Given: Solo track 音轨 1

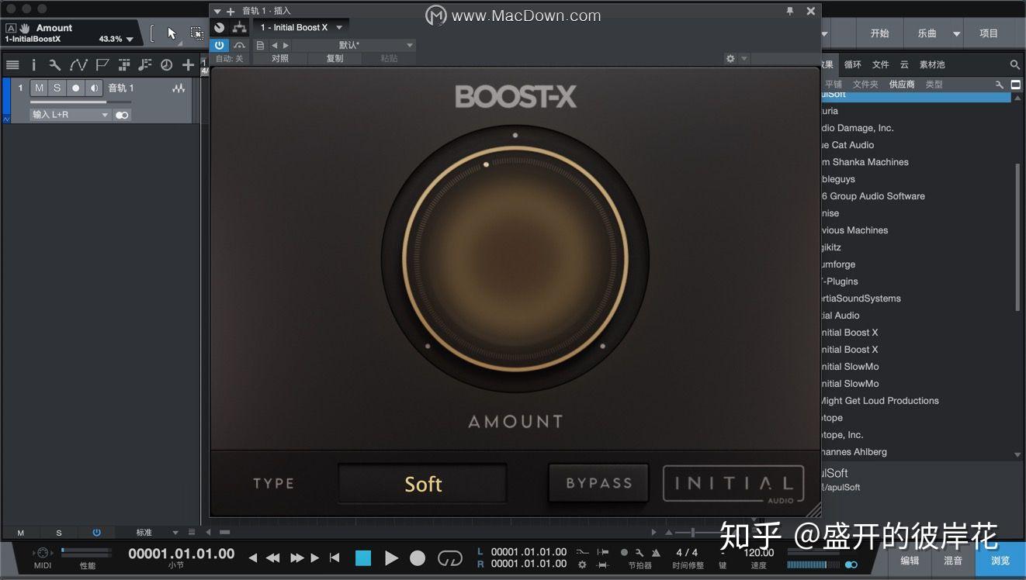Looking at the screenshot, I should click(x=57, y=88).
